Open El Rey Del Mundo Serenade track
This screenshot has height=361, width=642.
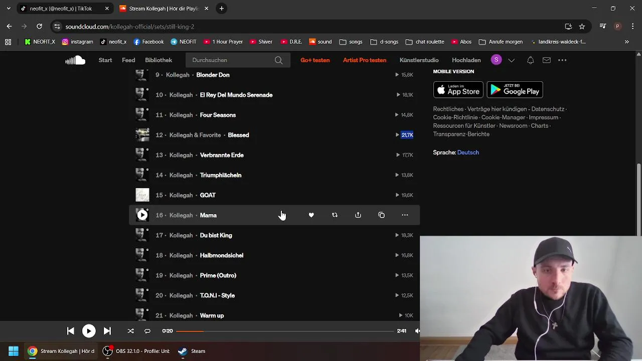[x=236, y=95]
